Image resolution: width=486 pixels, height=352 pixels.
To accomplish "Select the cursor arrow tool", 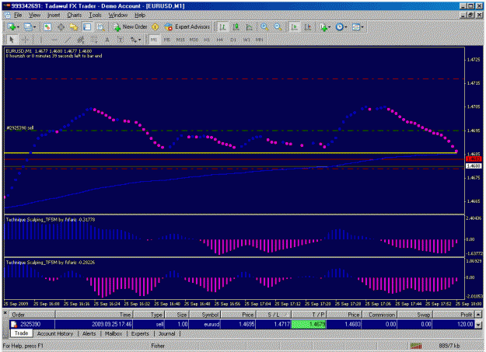I will 12,40.
